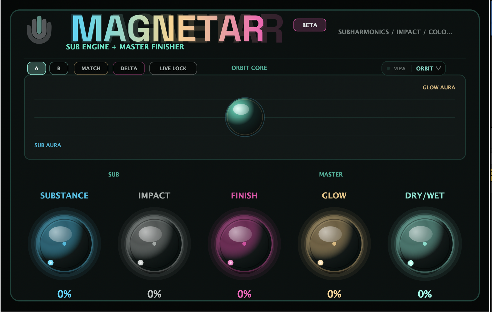Click the SUBSTANCE knob title
Image resolution: width=492 pixels, height=312 pixels.
64,196
